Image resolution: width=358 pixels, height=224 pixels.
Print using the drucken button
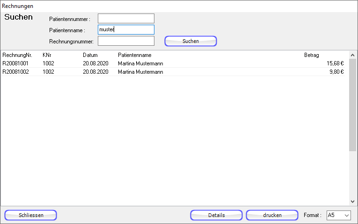coord(272,215)
